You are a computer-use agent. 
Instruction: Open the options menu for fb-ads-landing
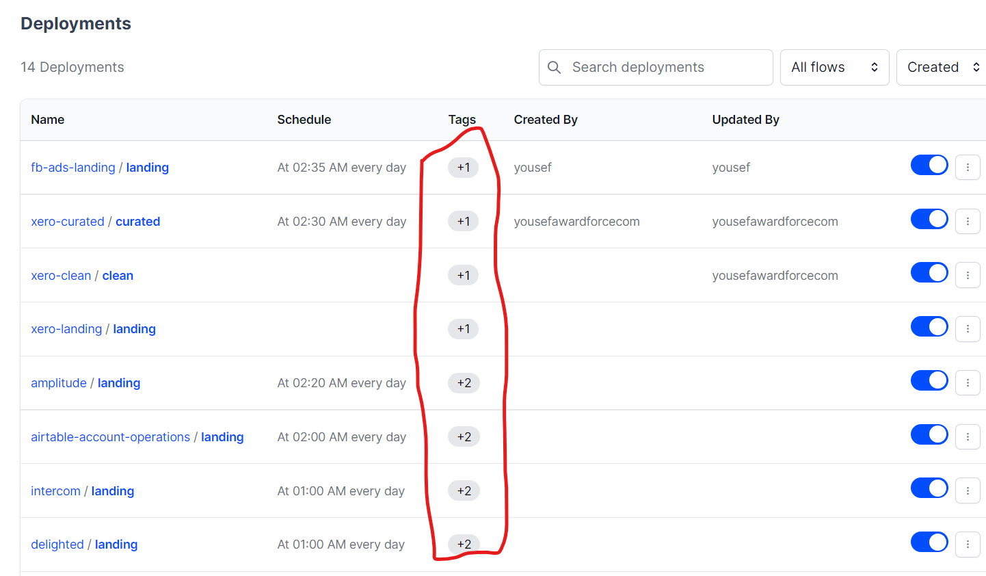tap(968, 167)
